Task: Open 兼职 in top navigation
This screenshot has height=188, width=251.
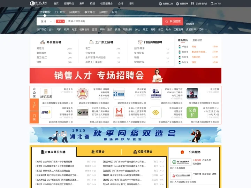Action: tap(82, 3)
